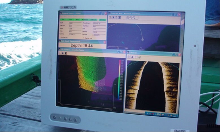Click the MRU status indicator button
This screenshot has height=132, width=220.
click(77, 20)
